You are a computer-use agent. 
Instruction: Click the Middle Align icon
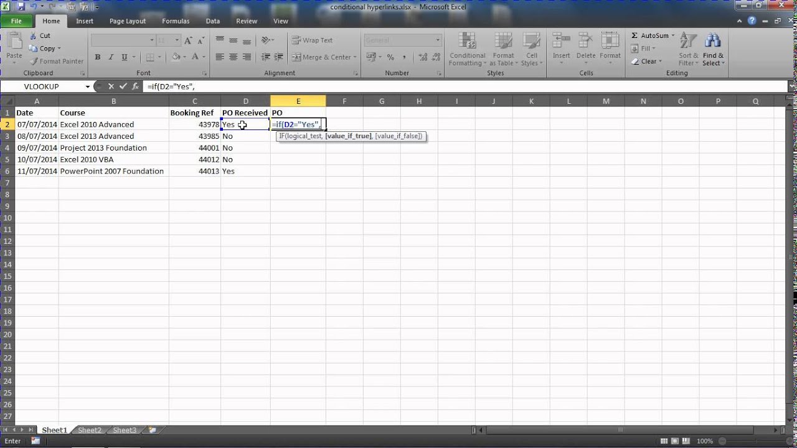[x=233, y=40]
